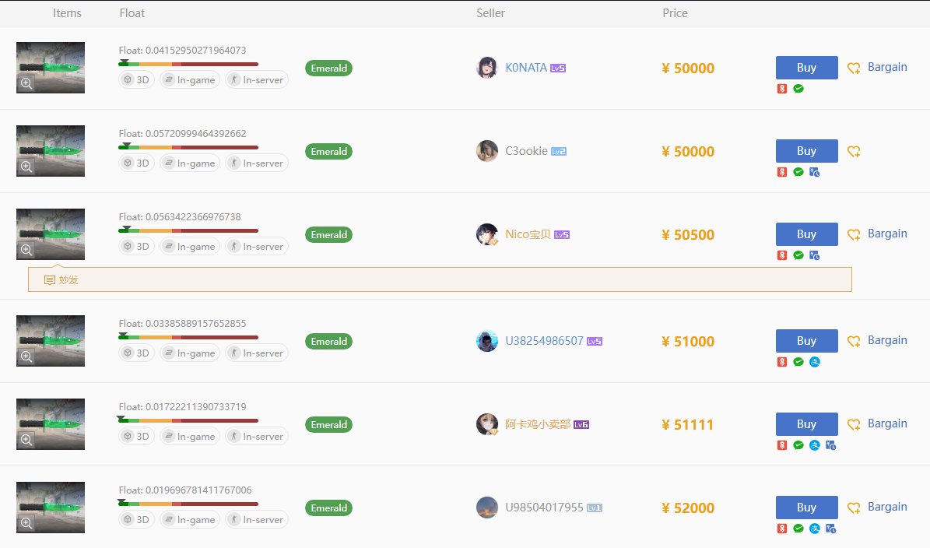The width and height of the screenshot is (930, 548).
Task: Click the Lv6 badge next to 阿卡鸡小卖部
Action: tap(581, 425)
